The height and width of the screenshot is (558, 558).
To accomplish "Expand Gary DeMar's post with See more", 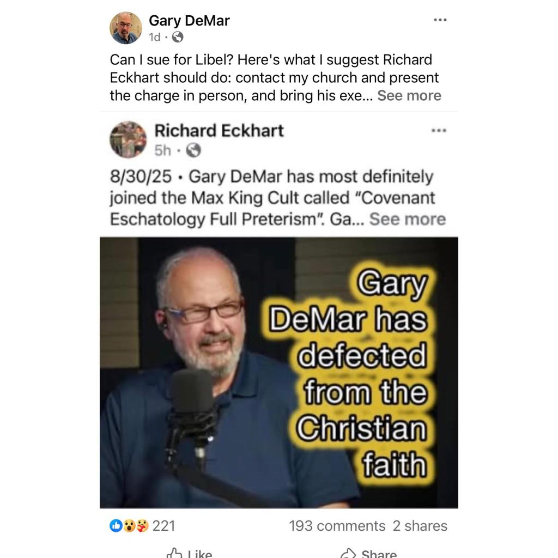I will click(x=409, y=95).
